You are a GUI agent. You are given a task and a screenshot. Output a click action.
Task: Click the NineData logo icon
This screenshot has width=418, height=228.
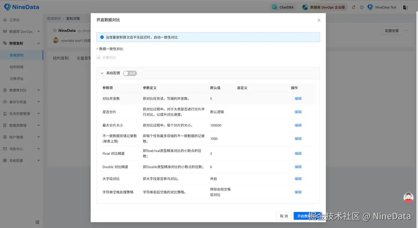pos(7,7)
